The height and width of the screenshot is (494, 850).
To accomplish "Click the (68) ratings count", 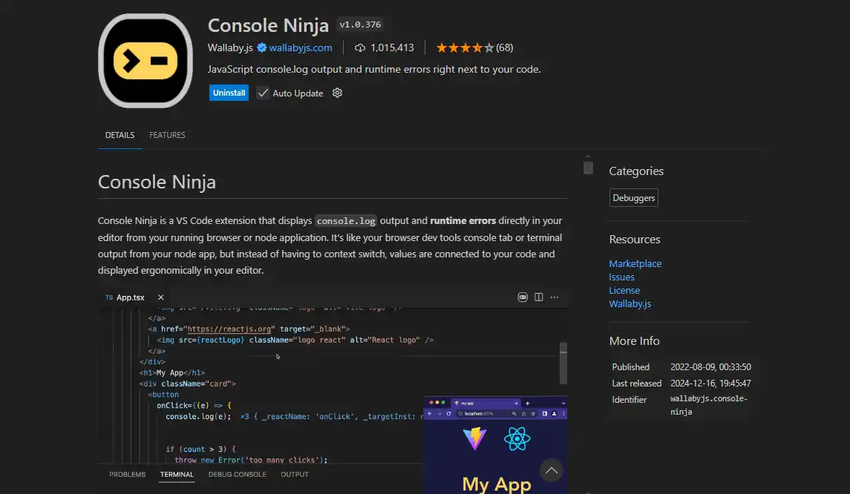I will tap(505, 47).
